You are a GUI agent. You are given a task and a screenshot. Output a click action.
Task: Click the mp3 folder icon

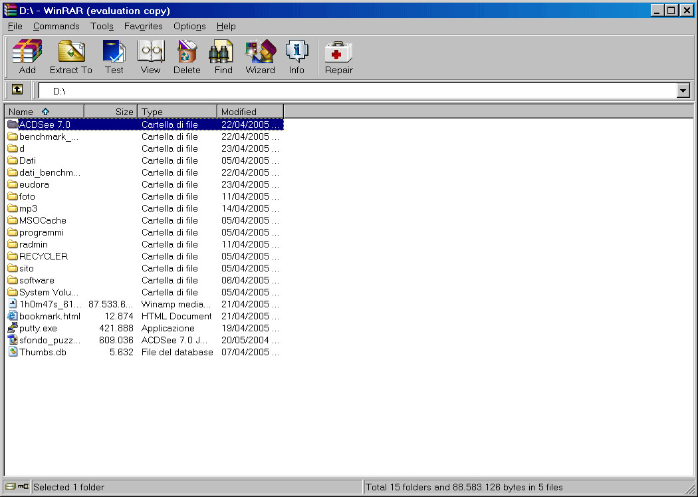point(13,208)
